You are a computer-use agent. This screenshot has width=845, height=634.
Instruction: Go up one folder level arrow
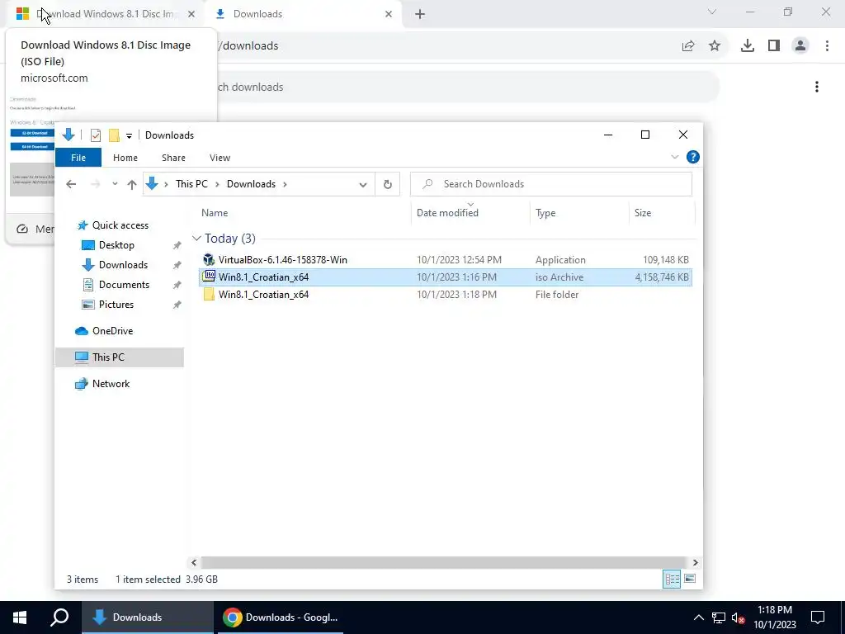point(132,184)
